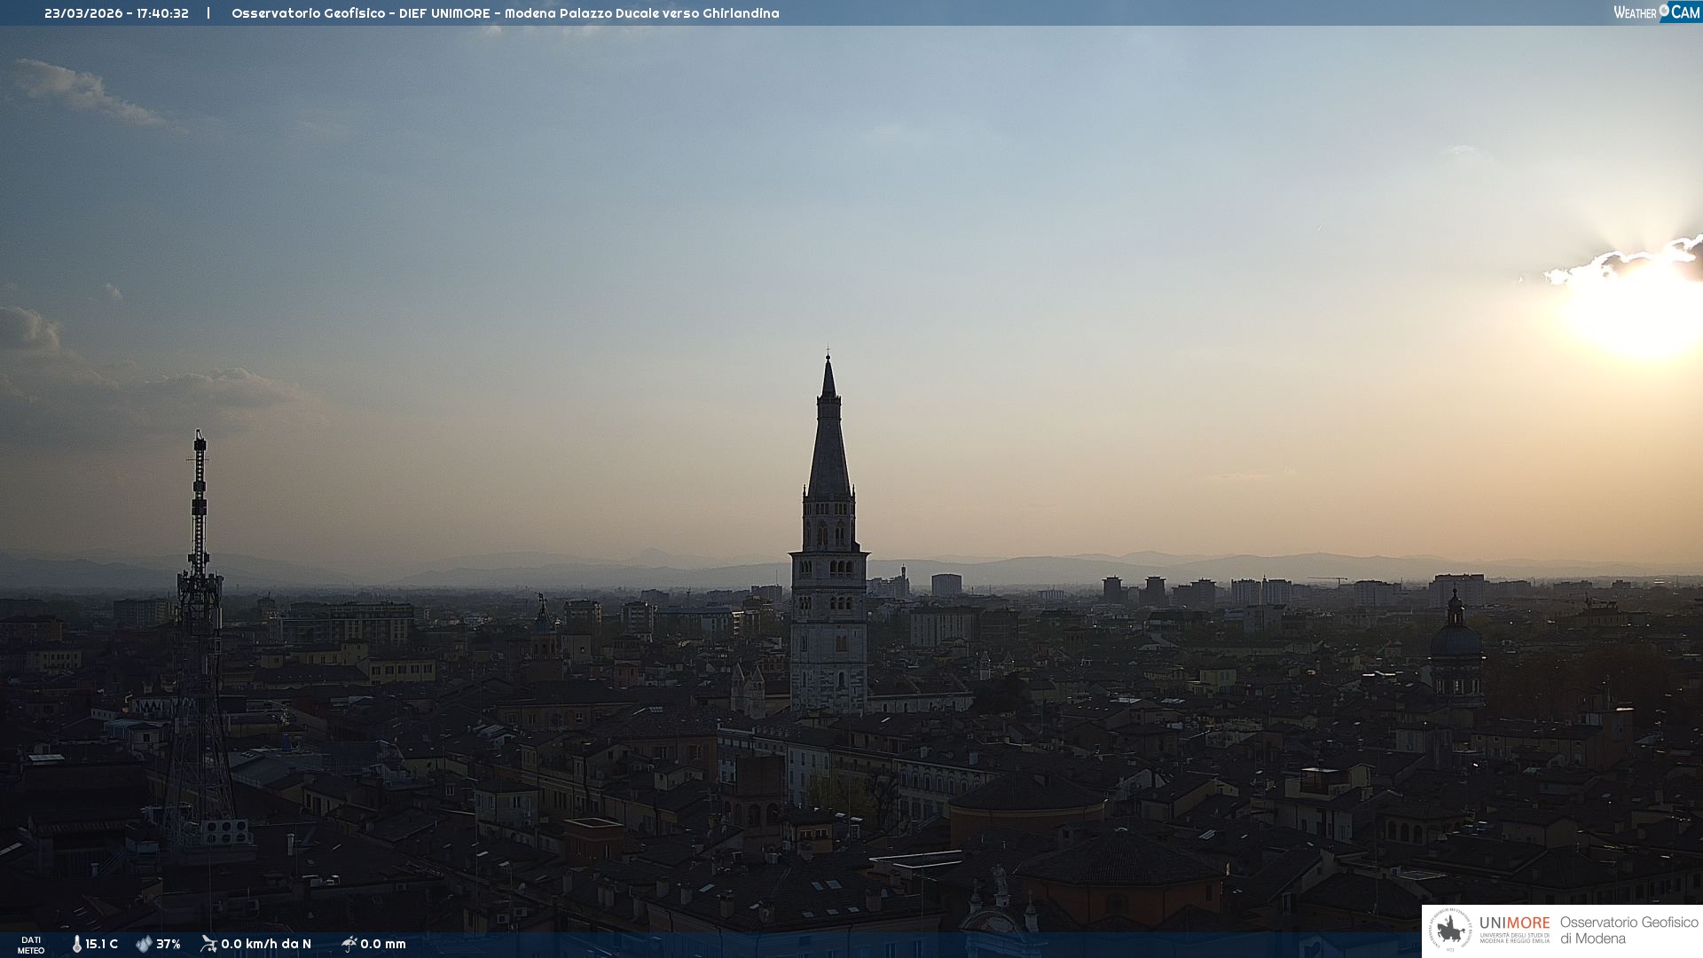Click the camera lens icon in WeatherCam logo
This screenshot has width=1703, height=958.
pos(1664,11)
